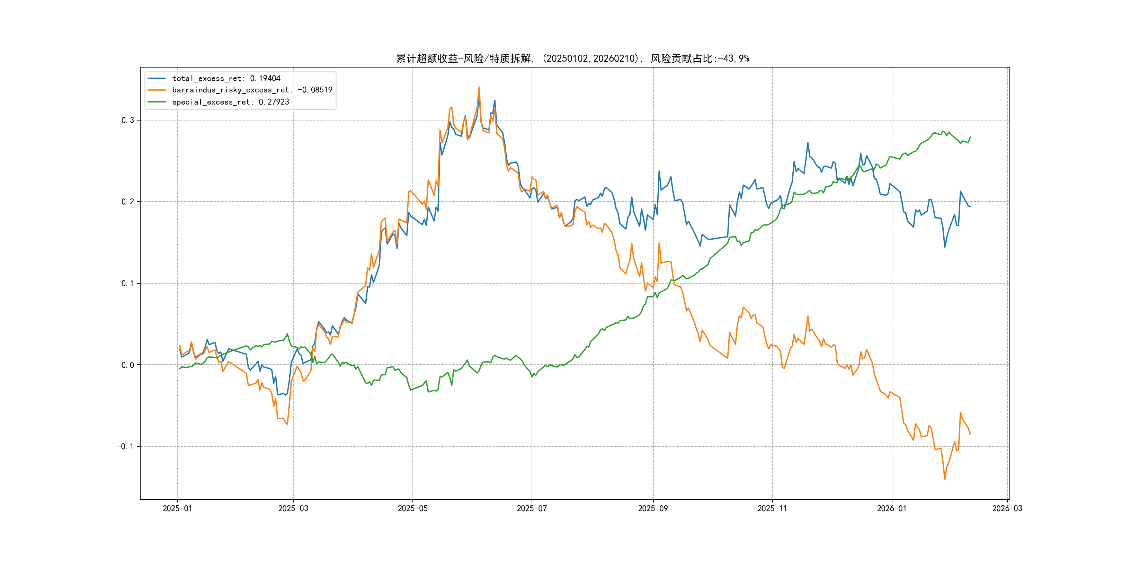Click the 0.3 y-axis tick label
Screen dimensions: 1122x561
pos(128,120)
